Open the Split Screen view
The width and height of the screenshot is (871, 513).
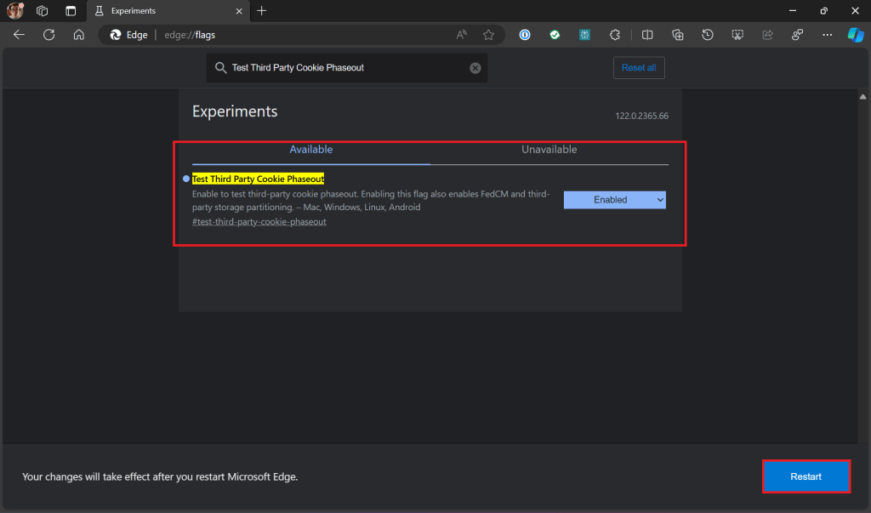coord(647,35)
